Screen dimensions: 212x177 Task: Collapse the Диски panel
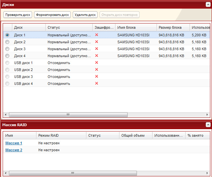coord(208,4)
